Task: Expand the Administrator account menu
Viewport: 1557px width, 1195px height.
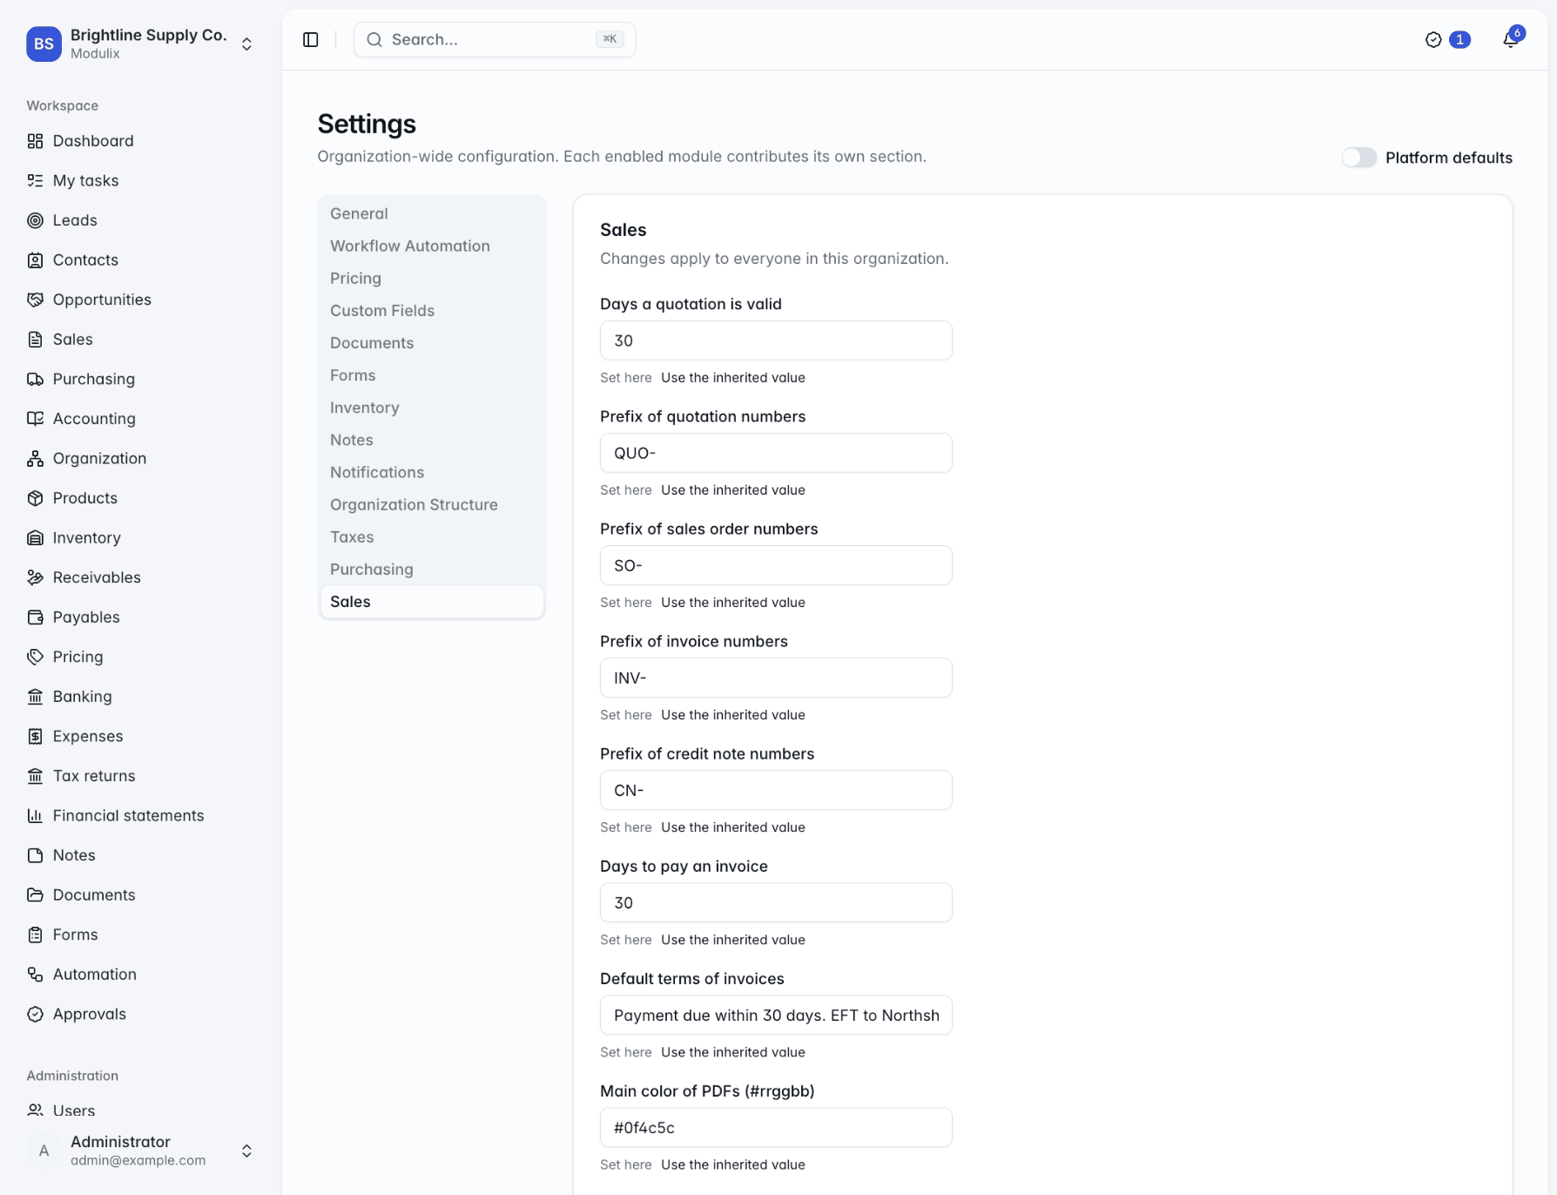Action: [x=141, y=1151]
